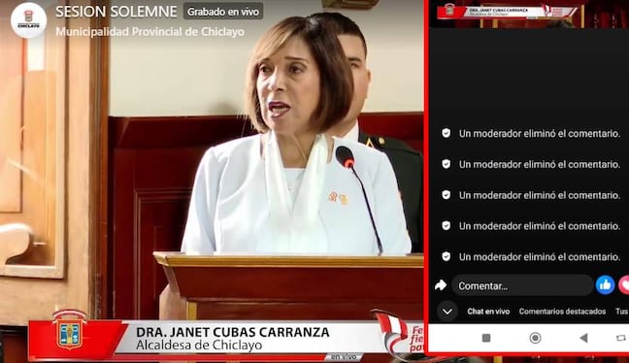Tap the Android square recent-apps button

pos(486,338)
